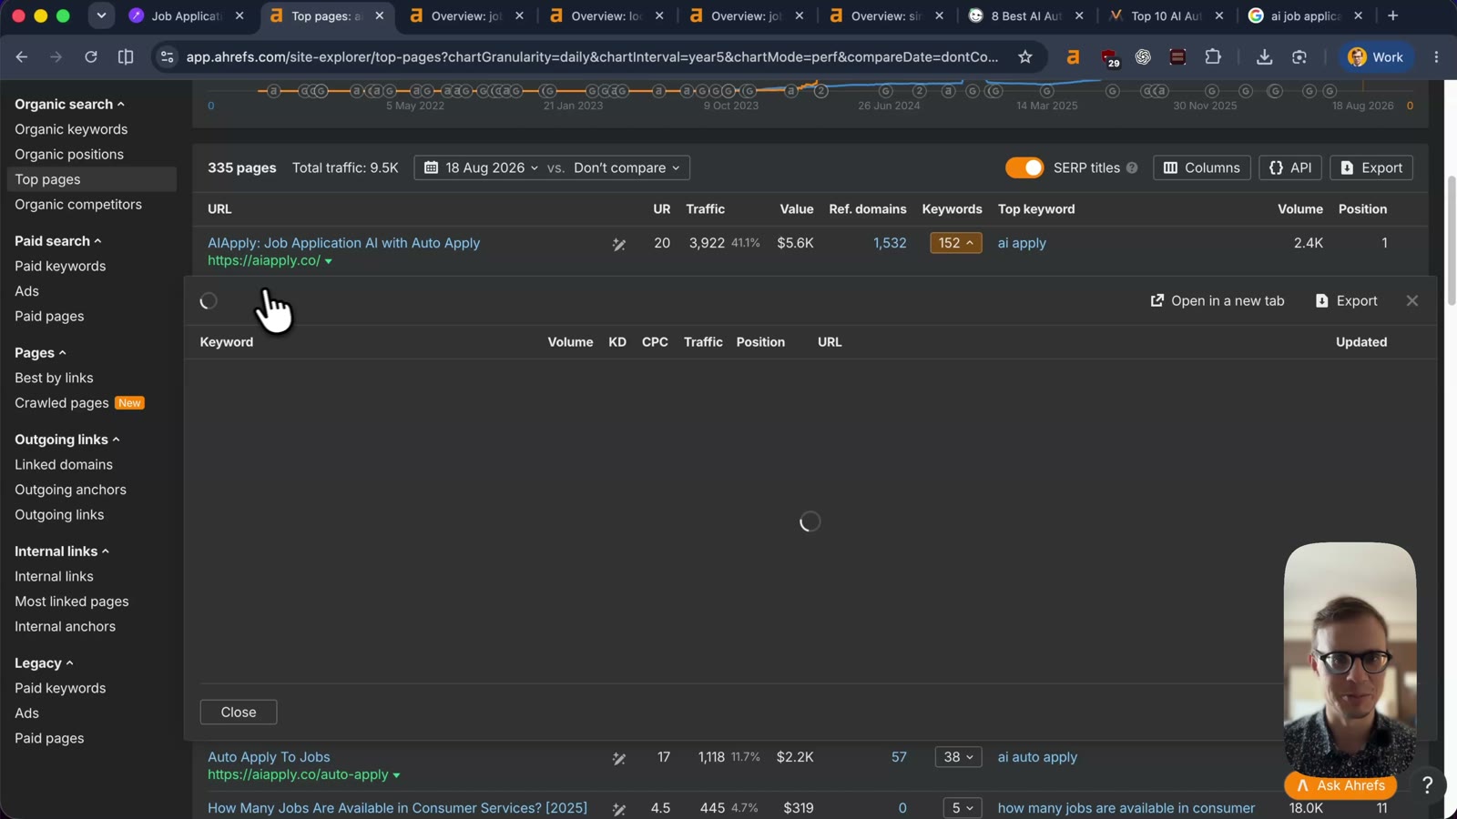Screen dimensions: 1457x819
Task: Reload the Ahrefs page
Action: click(91, 57)
